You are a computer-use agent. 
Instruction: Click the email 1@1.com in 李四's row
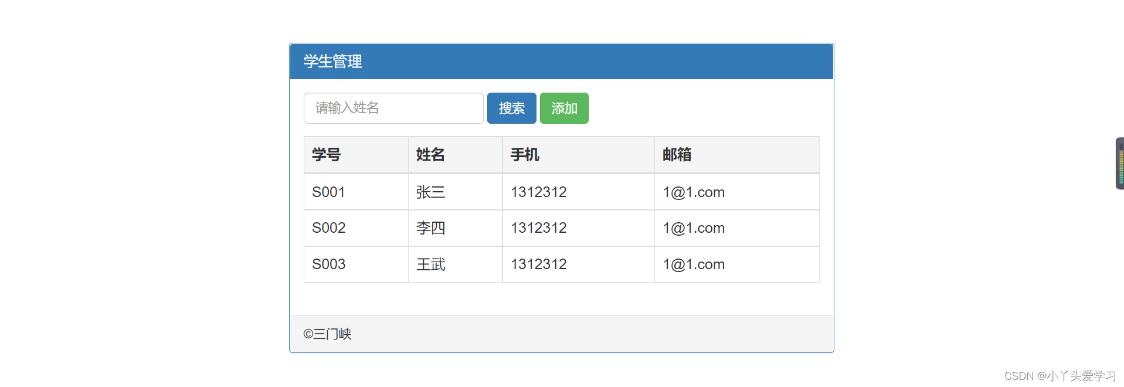coord(694,228)
